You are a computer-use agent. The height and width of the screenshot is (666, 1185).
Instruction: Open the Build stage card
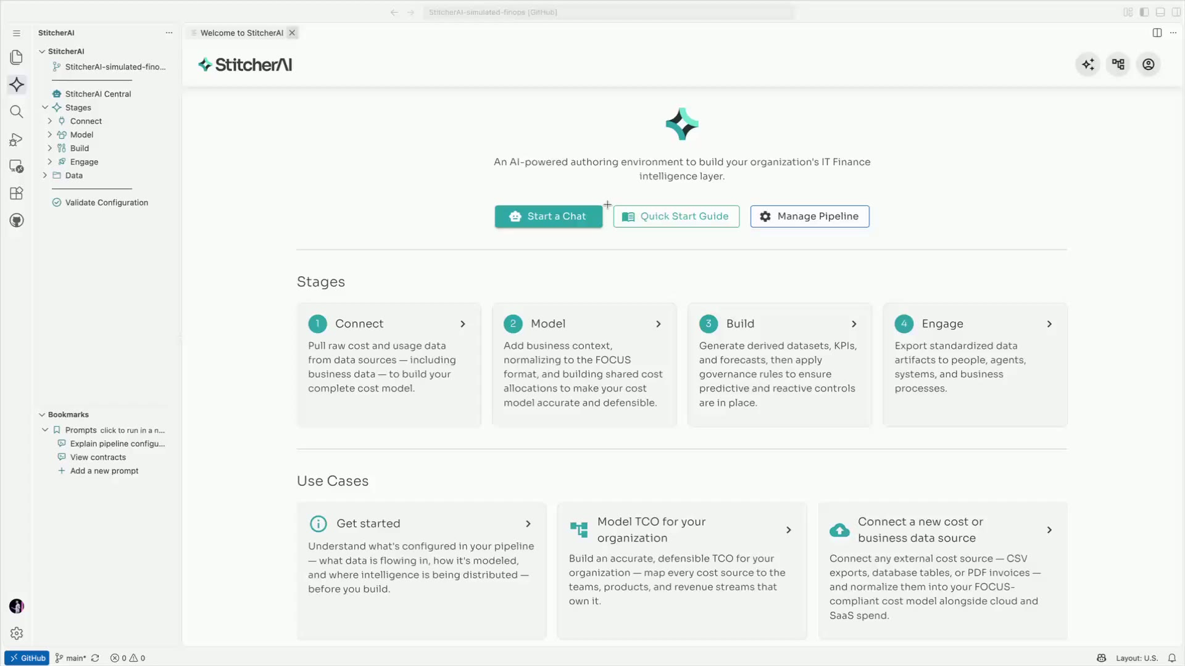pos(780,364)
